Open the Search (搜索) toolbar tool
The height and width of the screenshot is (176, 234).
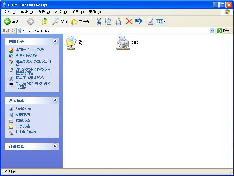pyautogui.click(x=60, y=21)
